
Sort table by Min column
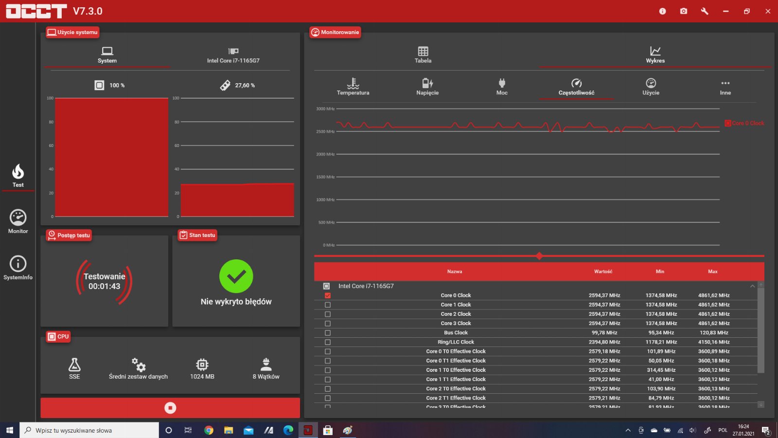[x=660, y=272]
